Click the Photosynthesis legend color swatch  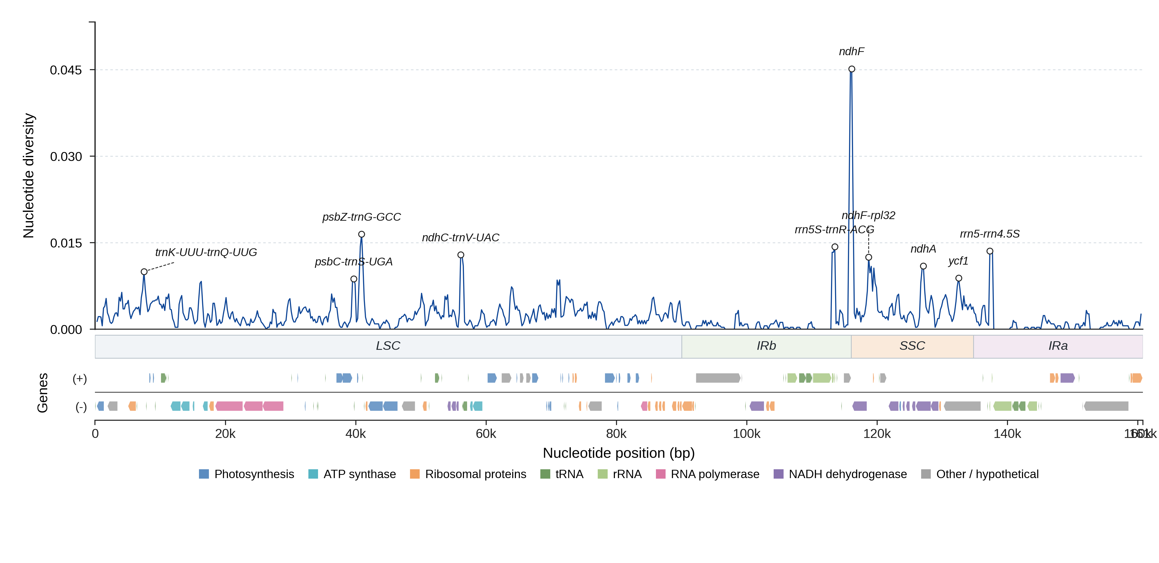[204, 474]
